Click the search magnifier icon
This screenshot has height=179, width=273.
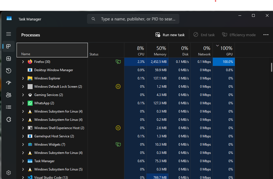93,19
